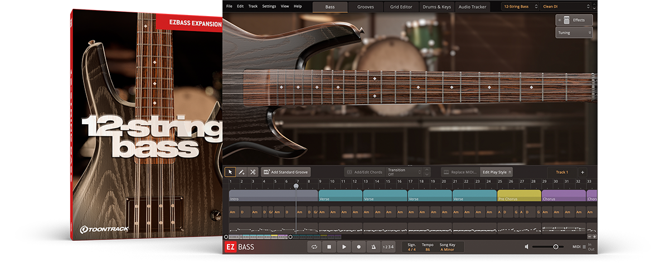The width and height of the screenshot is (669, 272).
Task: Select the scissors cut tool
Action: click(x=253, y=172)
